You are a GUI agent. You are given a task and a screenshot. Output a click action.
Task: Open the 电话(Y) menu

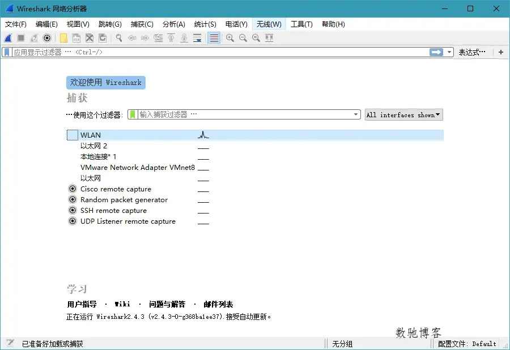coord(236,24)
